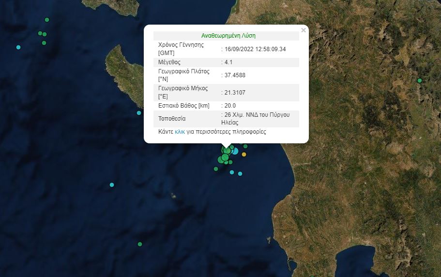Select the right cyan marker of the pair below the cluster

click(240, 174)
